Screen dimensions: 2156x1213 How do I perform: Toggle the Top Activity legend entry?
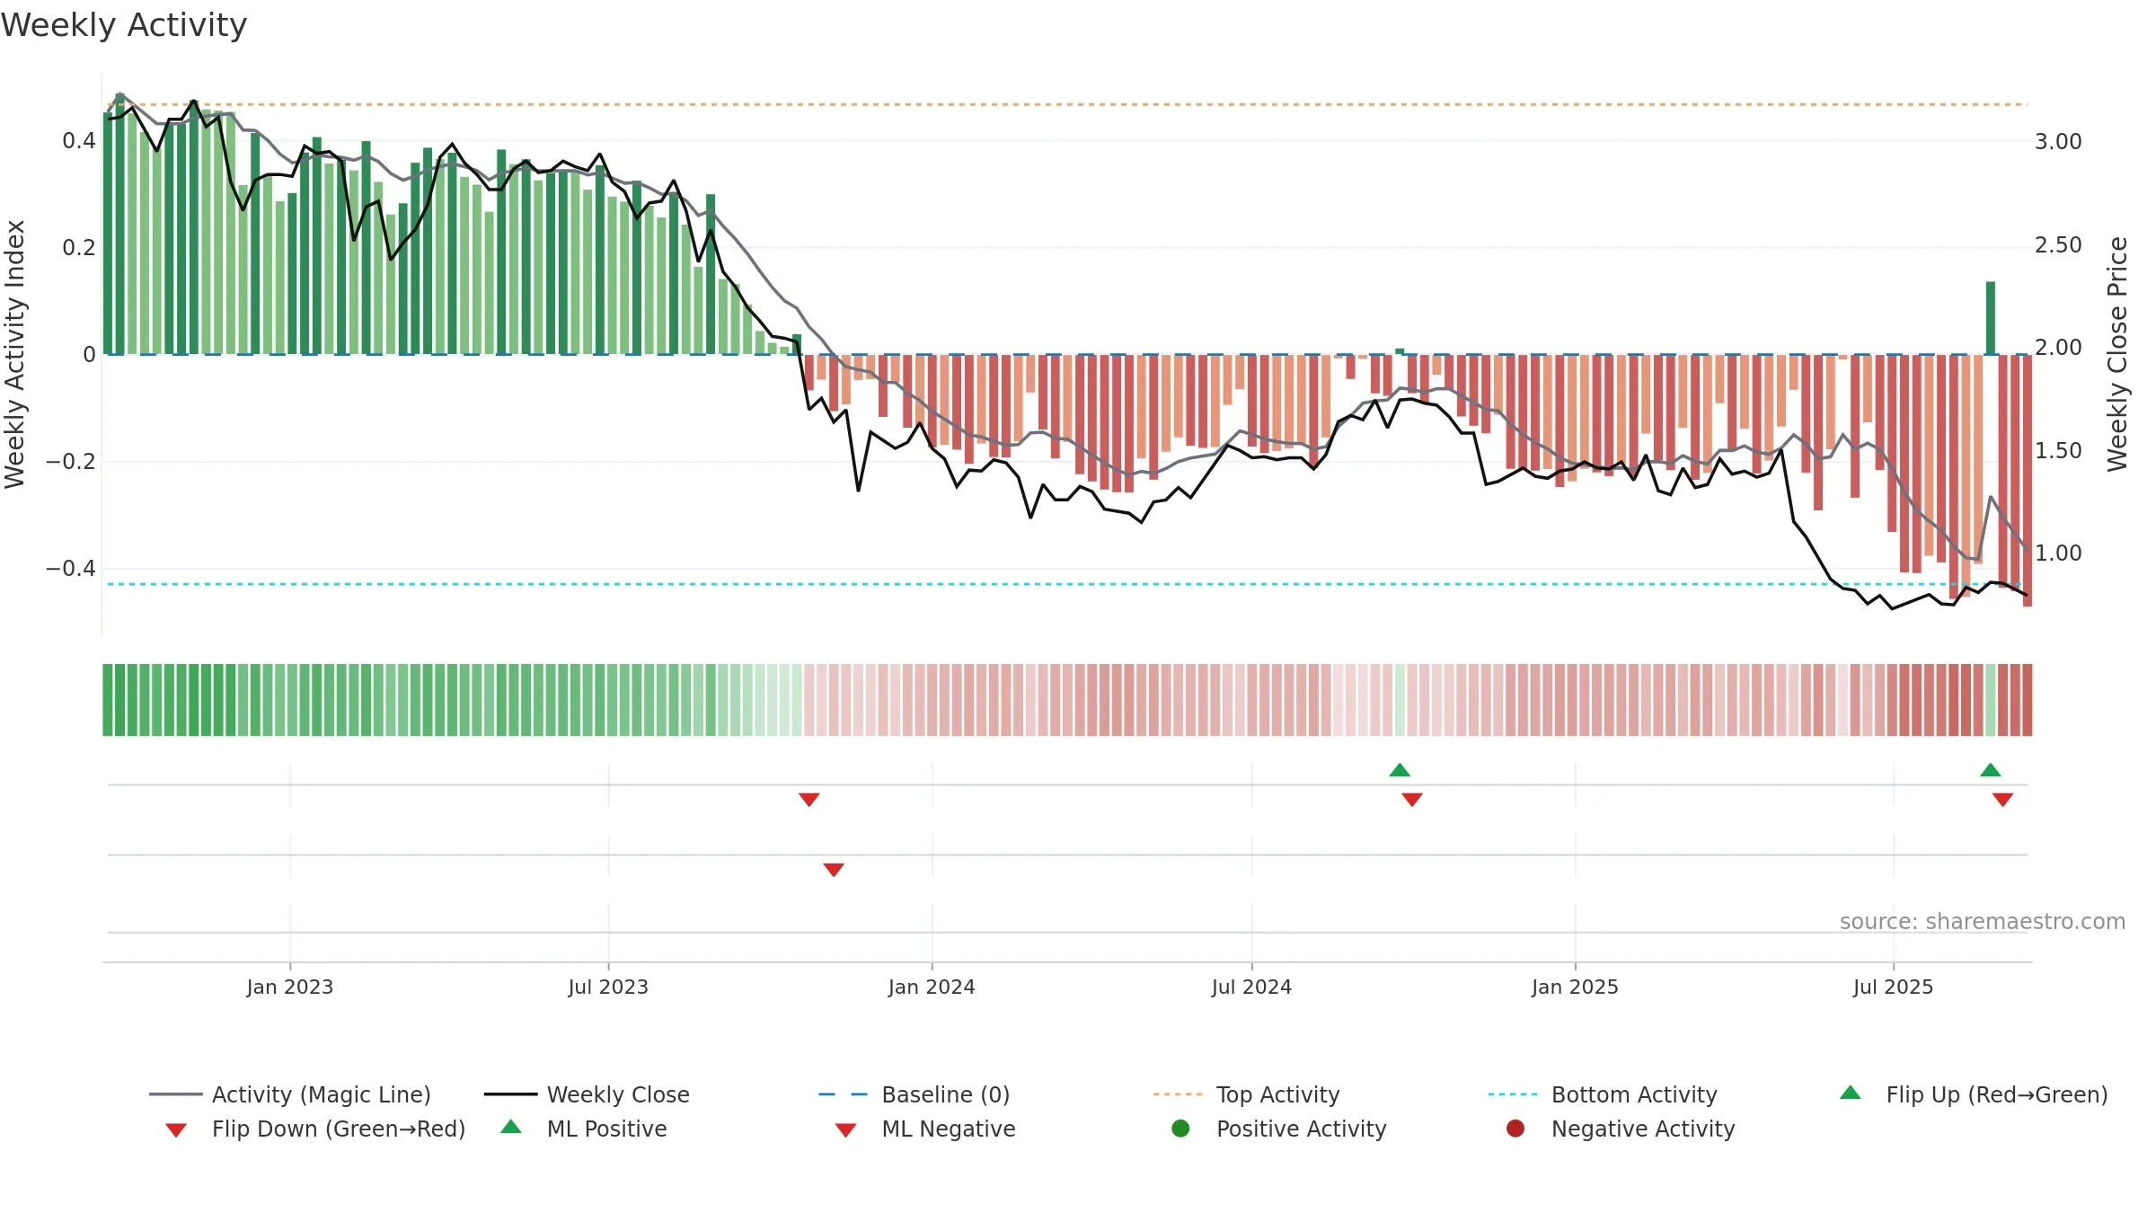pyautogui.click(x=1247, y=1094)
